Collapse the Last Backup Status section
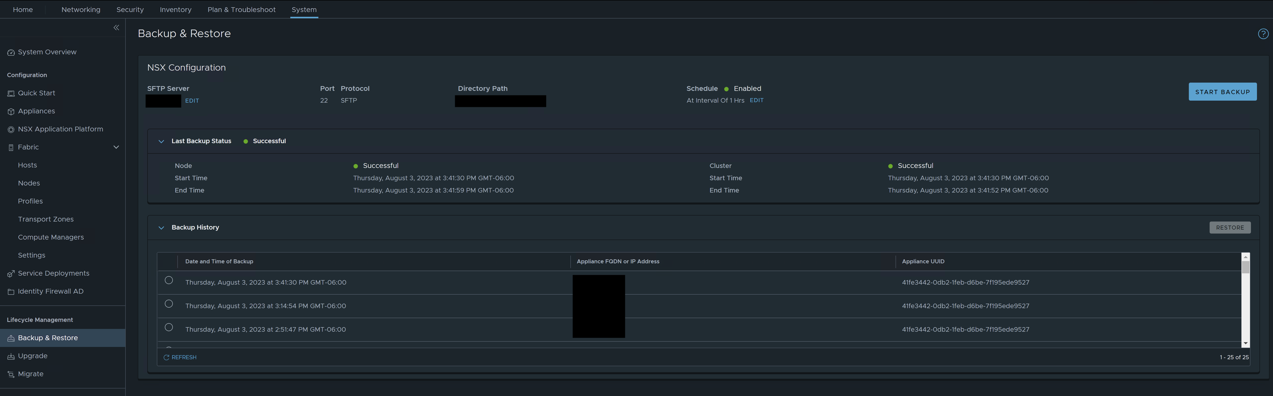Screen dimensions: 1273x396 pos(161,141)
